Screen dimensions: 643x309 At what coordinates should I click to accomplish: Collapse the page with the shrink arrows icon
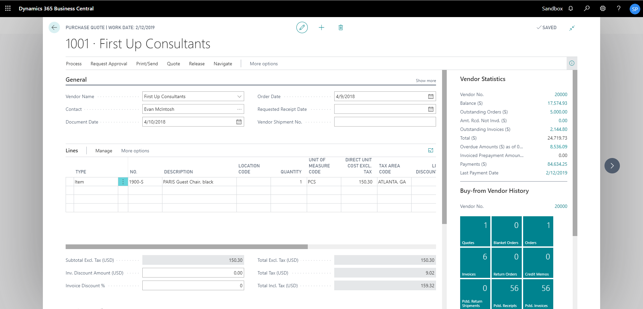click(x=572, y=28)
